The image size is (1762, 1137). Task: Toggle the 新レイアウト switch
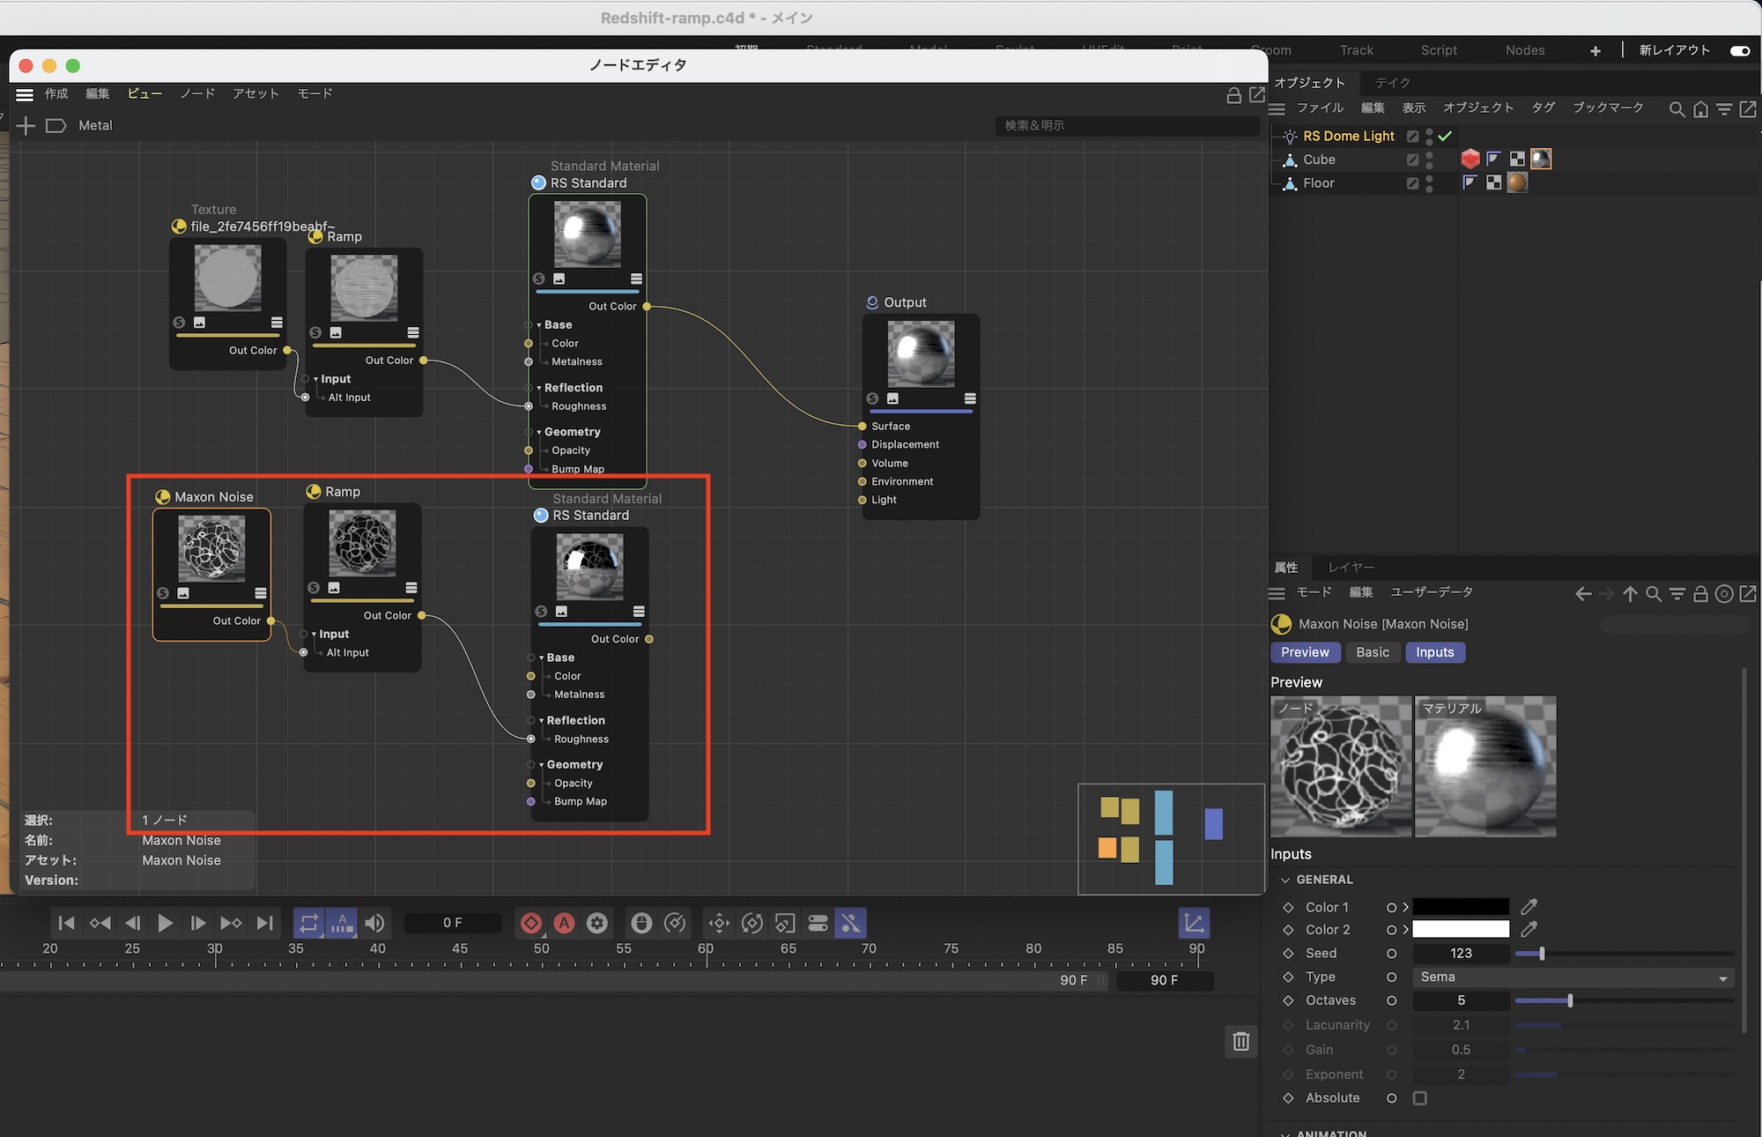[1739, 51]
